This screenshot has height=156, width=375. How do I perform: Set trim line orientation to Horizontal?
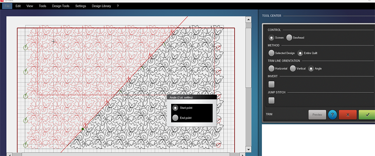pos(272,68)
